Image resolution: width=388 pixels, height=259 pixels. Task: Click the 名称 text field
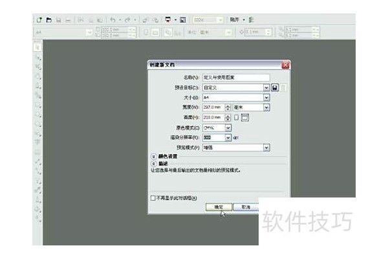point(236,78)
